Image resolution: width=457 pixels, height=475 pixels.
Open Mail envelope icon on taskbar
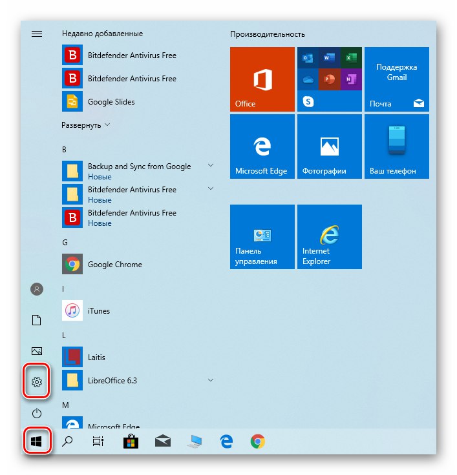(163, 441)
